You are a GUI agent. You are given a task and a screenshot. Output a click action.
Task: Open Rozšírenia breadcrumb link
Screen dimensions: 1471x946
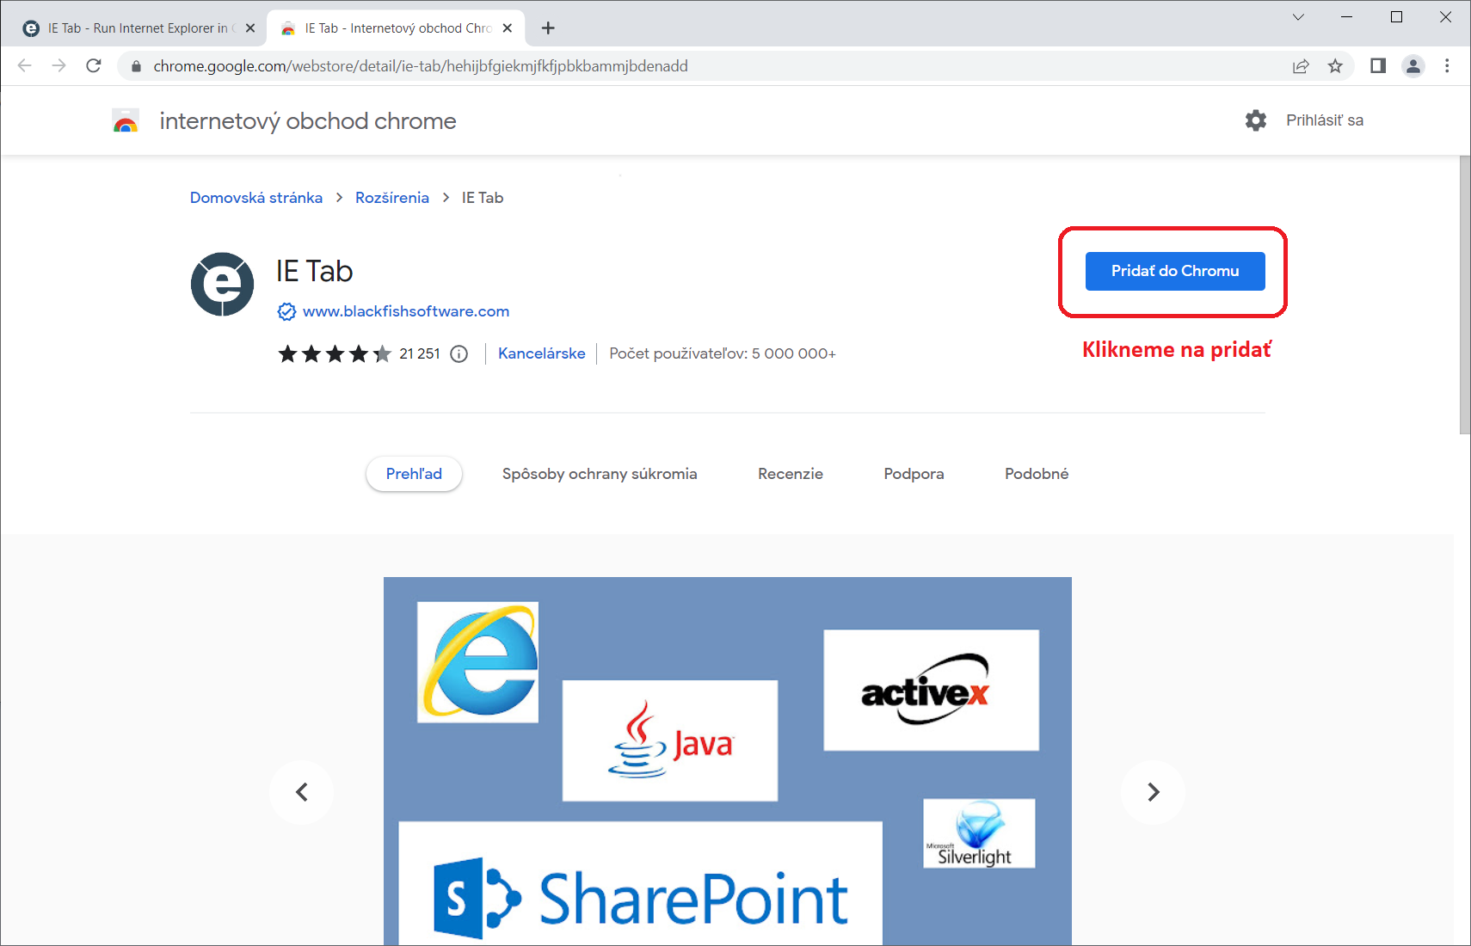(x=392, y=198)
